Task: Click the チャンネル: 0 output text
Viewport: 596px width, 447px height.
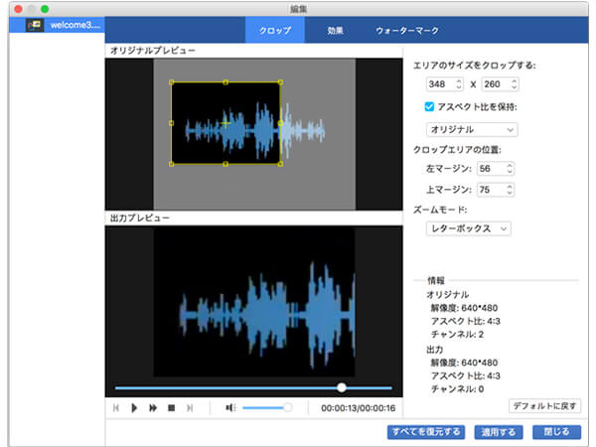Action: 457,388
